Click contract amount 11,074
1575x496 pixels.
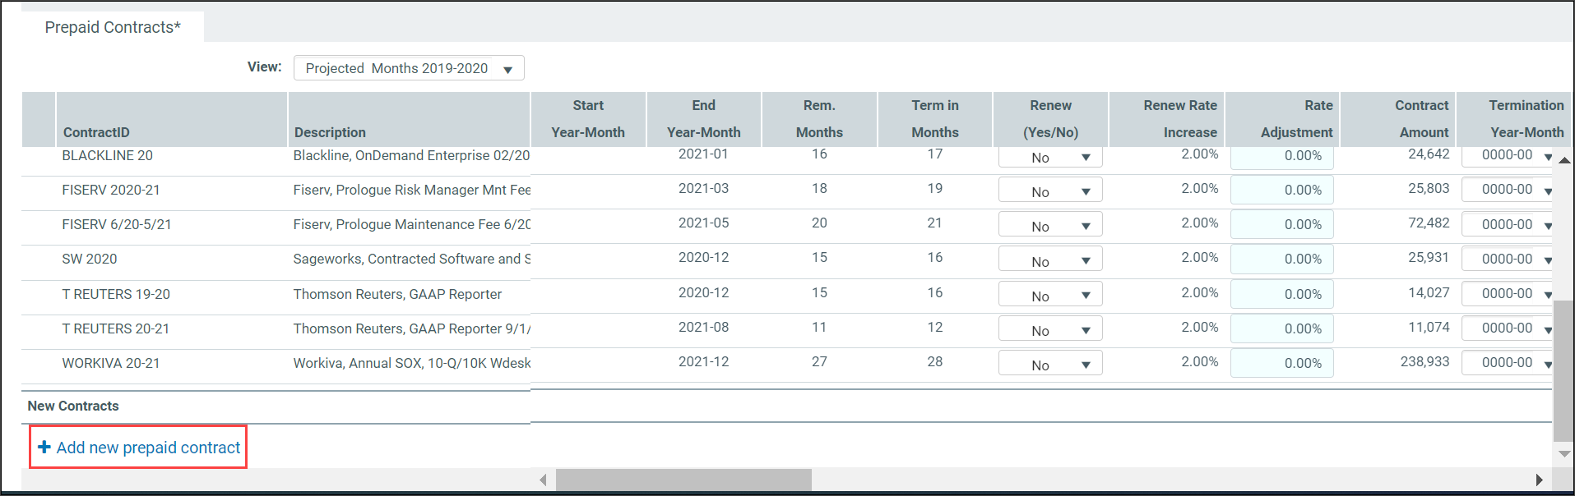tap(1429, 327)
